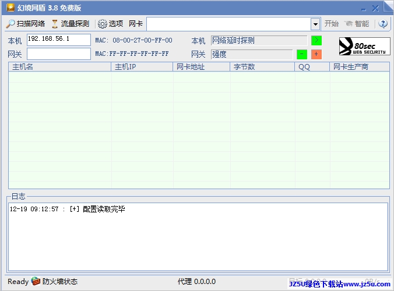Sort by 网卡生产商 column header
This screenshot has width=394, height=291.
click(x=360, y=67)
